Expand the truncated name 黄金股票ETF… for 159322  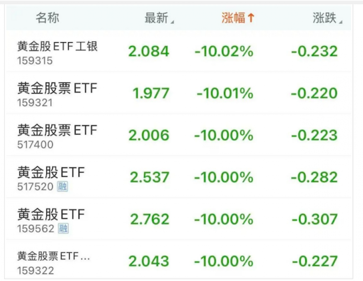pos(54,256)
